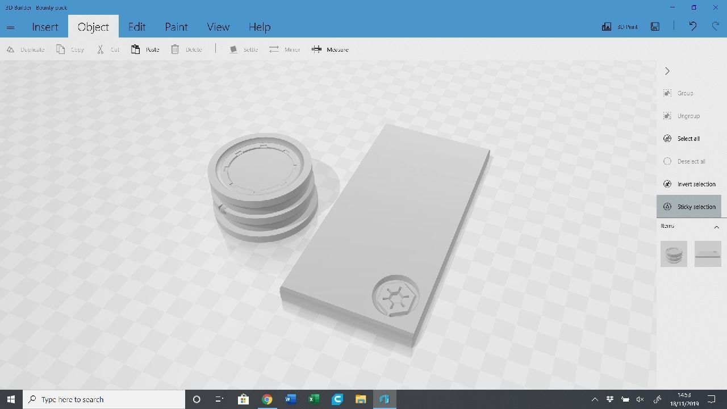This screenshot has width=727, height=409.
Task: Collapse the Items section chevron
Action: click(x=716, y=227)
